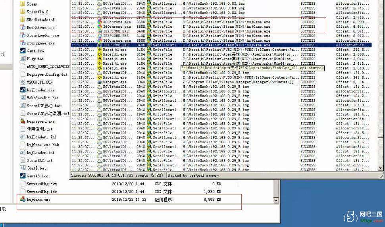
Task: Click hsjGame.exe type 应用程序
Action: 163,200
